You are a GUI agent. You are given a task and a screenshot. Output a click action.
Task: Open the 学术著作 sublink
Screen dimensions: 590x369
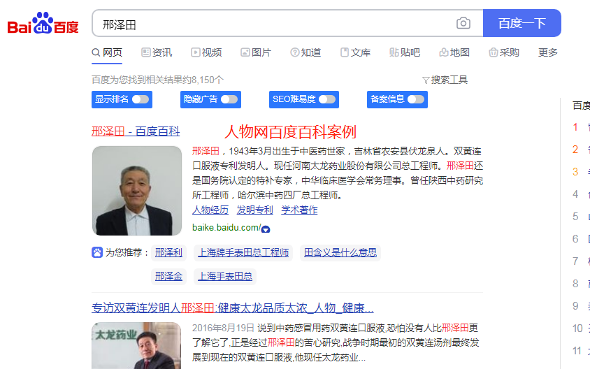coord(299,210)
